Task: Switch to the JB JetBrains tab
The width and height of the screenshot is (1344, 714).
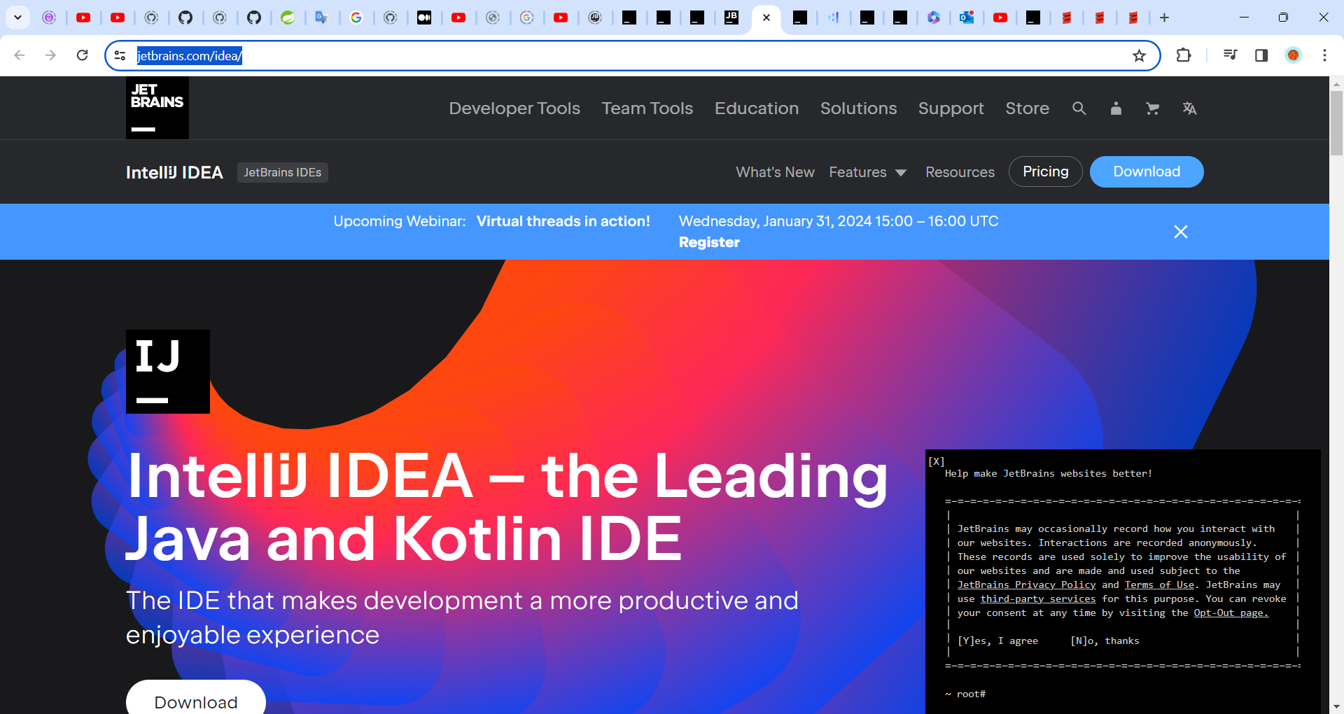Action: 731,17
